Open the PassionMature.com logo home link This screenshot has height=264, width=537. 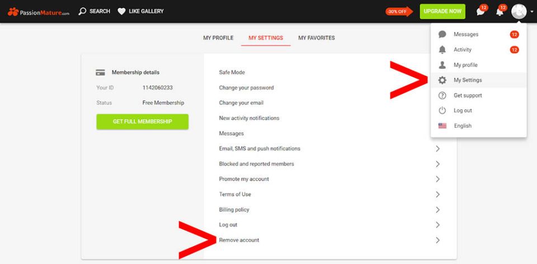38,12
